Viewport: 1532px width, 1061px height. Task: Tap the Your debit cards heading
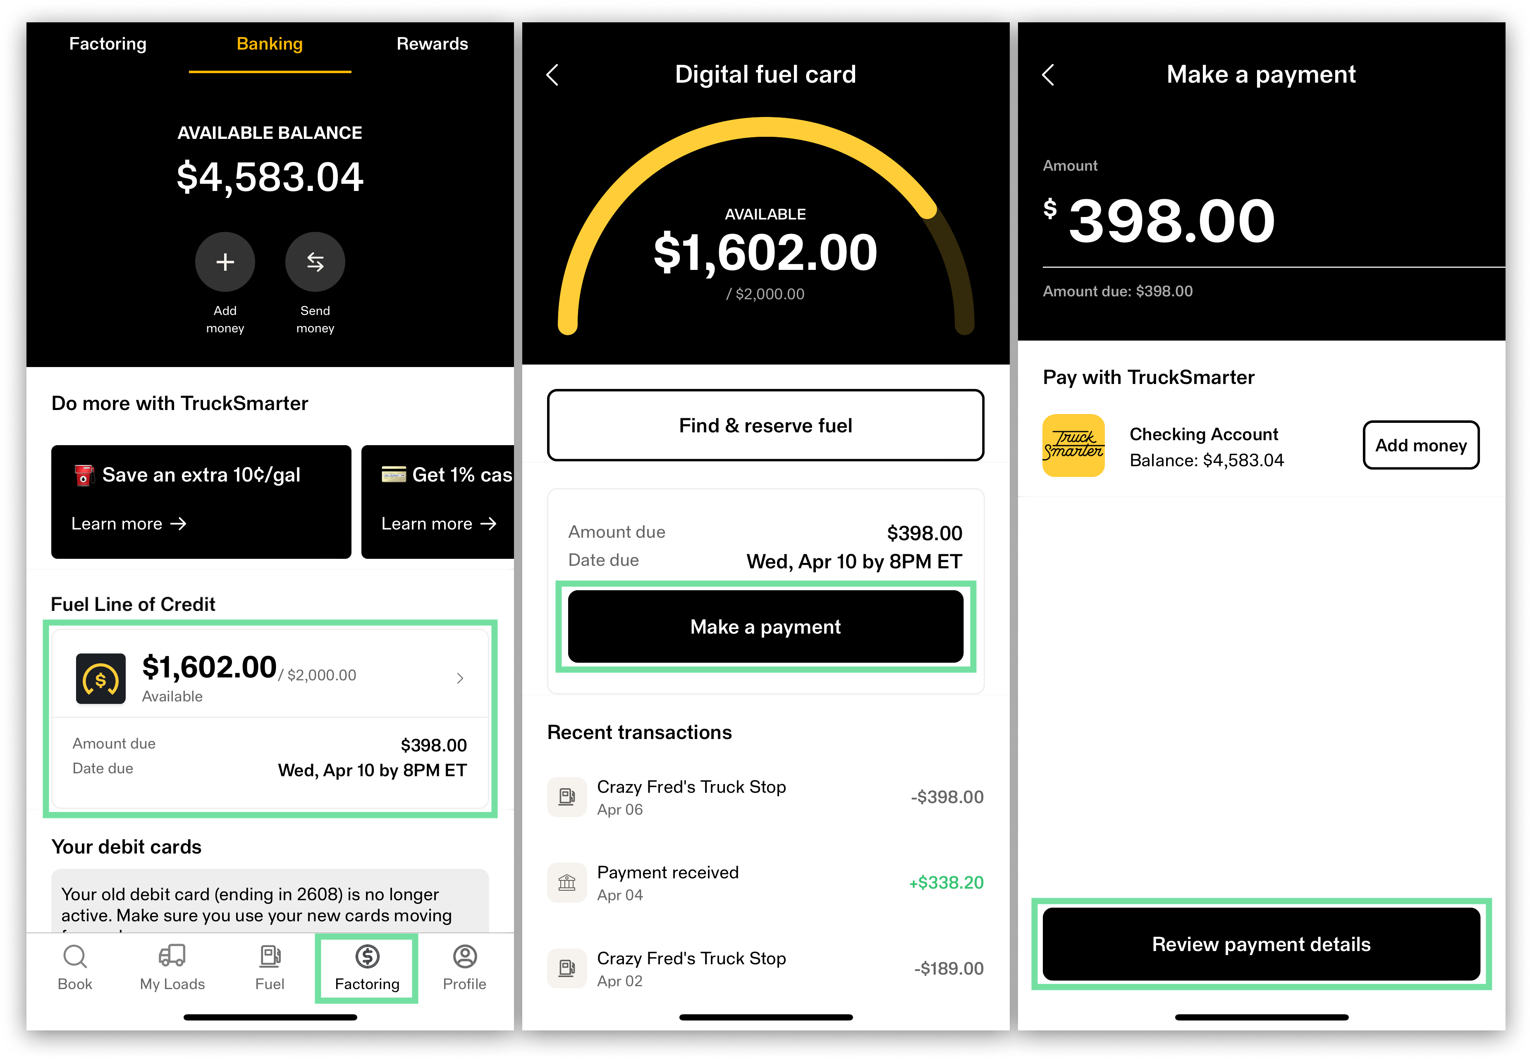coord(127,847)
